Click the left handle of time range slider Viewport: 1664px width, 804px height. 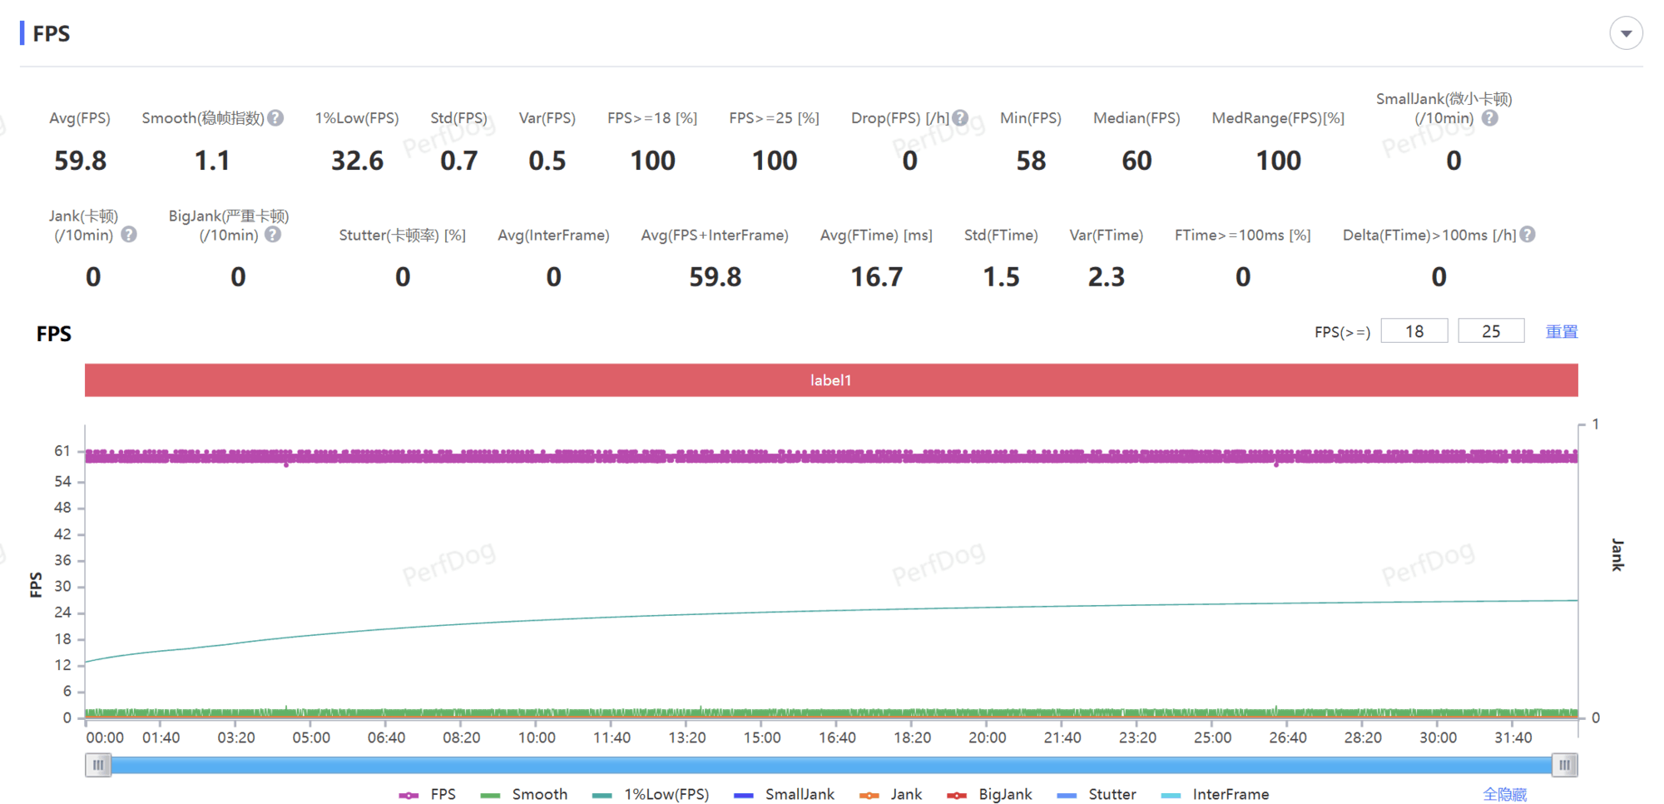tap(98, 765)
